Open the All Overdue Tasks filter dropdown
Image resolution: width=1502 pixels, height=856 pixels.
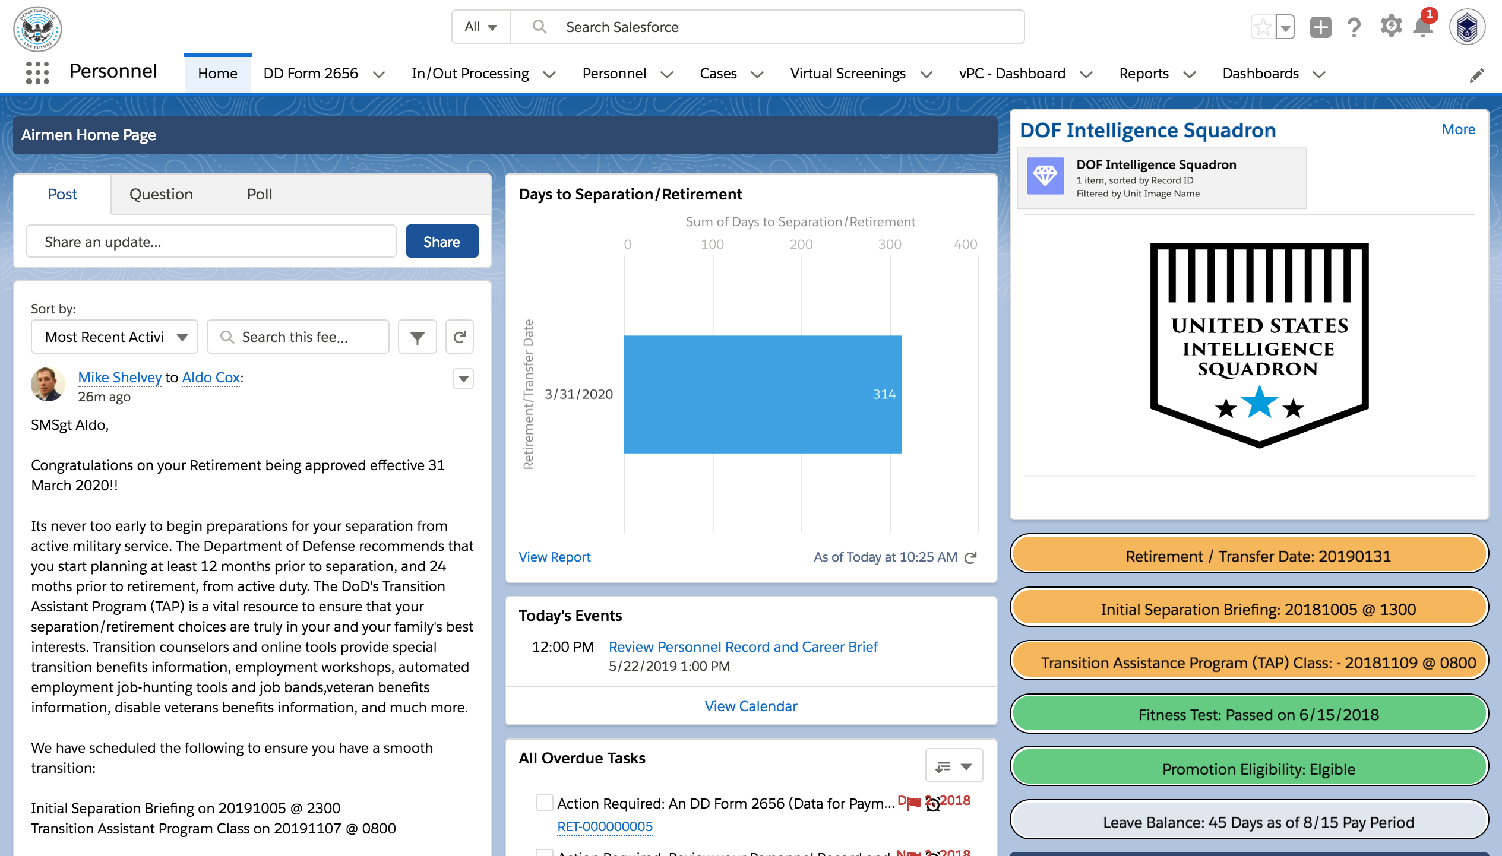tap(954, 766)
